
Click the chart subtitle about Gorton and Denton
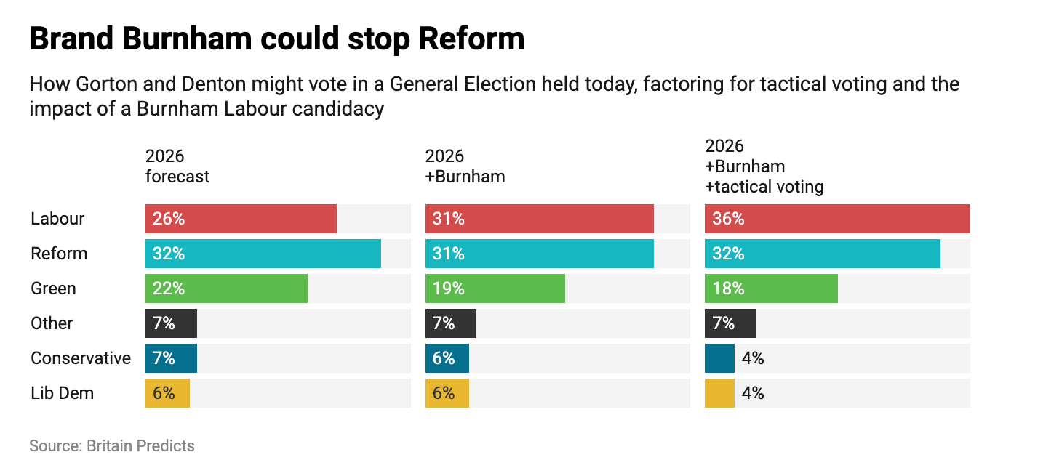[494, 97]
